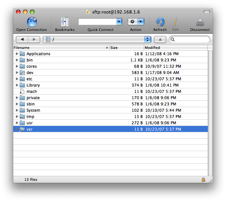This screenshot has height=201, width=226.
Task: Click the Open Connection globe icon
Action: (x=32, y=22)
